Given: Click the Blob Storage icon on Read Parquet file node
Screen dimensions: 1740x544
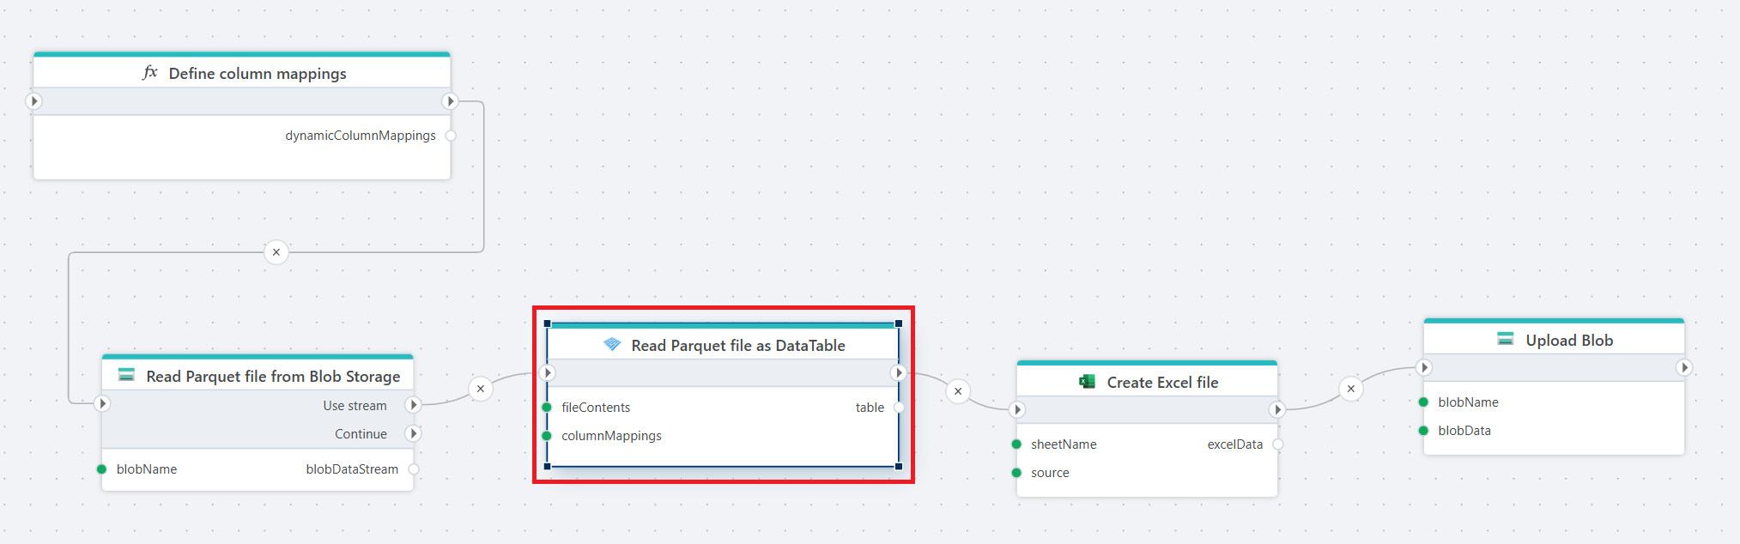Looking at the screenshot, I should coord(126,376).
